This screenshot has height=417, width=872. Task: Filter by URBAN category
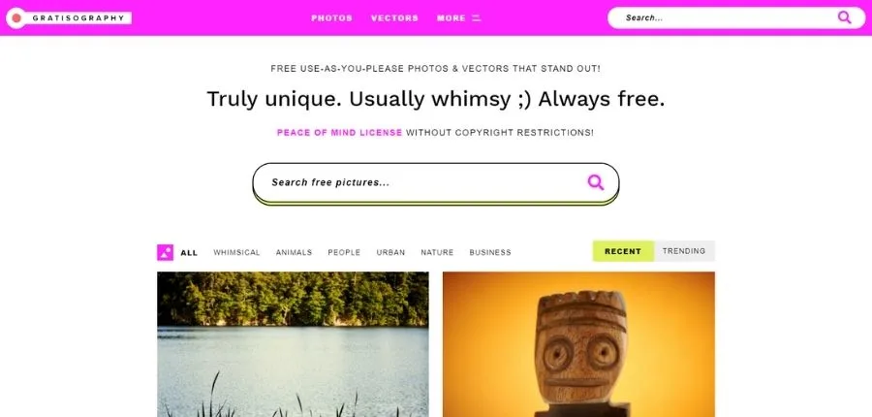[x=390, y=253]
